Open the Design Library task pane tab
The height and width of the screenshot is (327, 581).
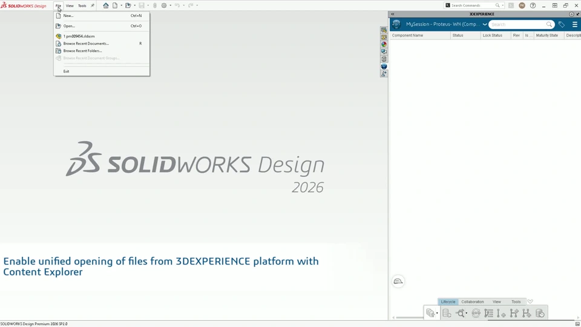384,37
